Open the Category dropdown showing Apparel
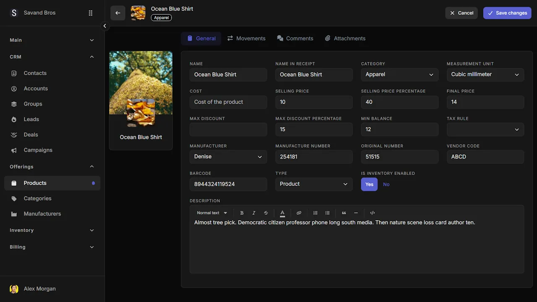Image resolution: width=537 pixels, height=302 pixels. (399, 74)
